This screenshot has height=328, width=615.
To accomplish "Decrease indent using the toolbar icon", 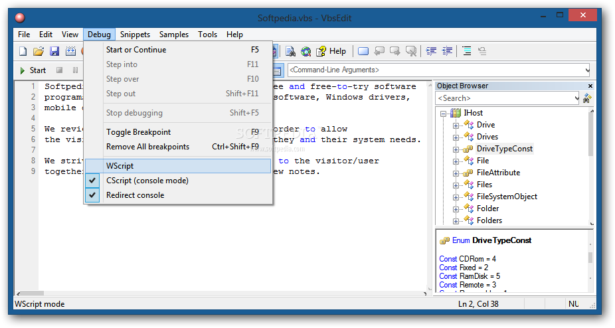I will 447,51.
